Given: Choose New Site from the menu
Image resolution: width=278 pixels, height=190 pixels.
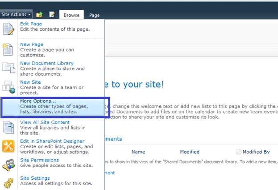Looking at the screenshot, I should click(30, 82).
